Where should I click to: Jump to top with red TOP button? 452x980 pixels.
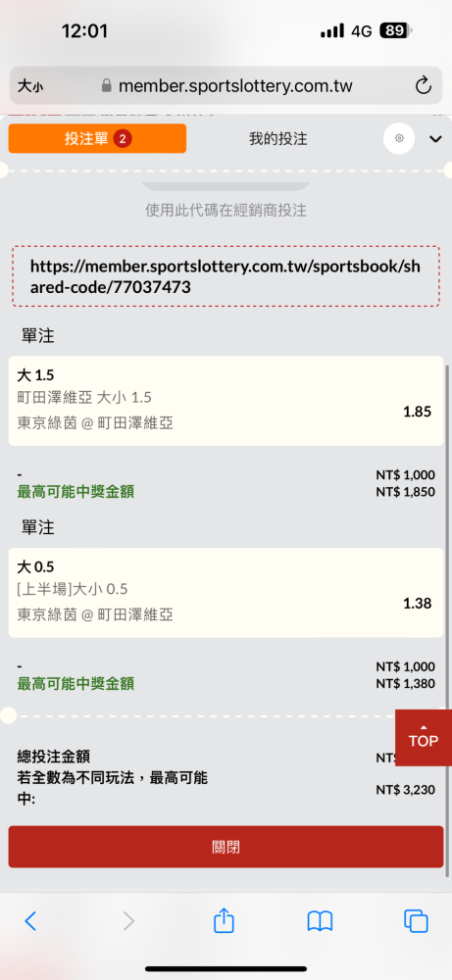coord(424,738)
